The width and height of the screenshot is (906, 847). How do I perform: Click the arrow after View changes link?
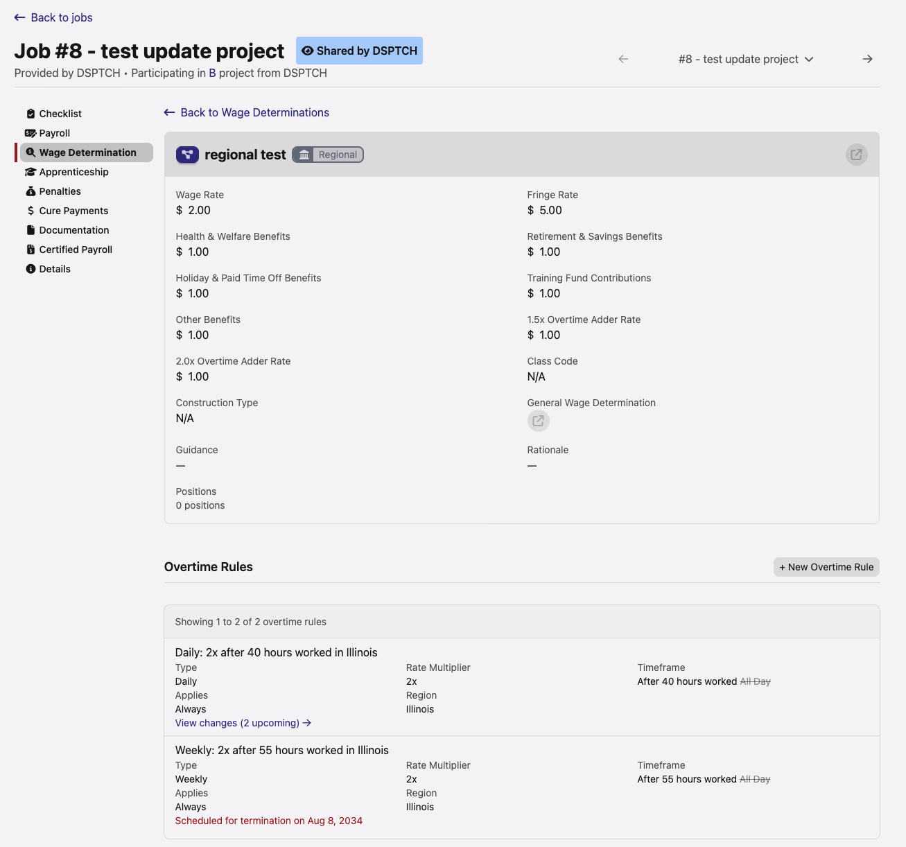coord(307,723)
